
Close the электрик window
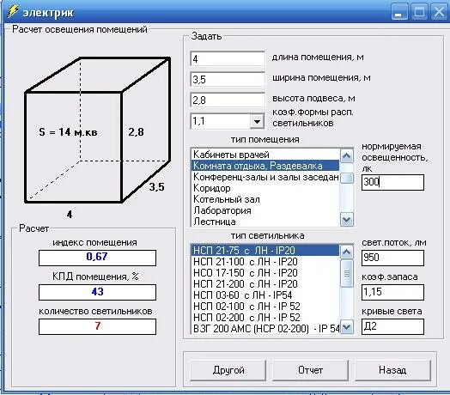[439, 12]
